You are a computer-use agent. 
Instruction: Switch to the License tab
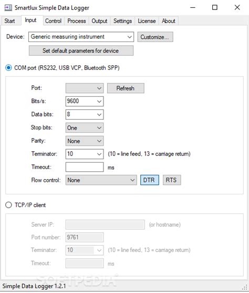pyautogui.click(x=147, y=21)
